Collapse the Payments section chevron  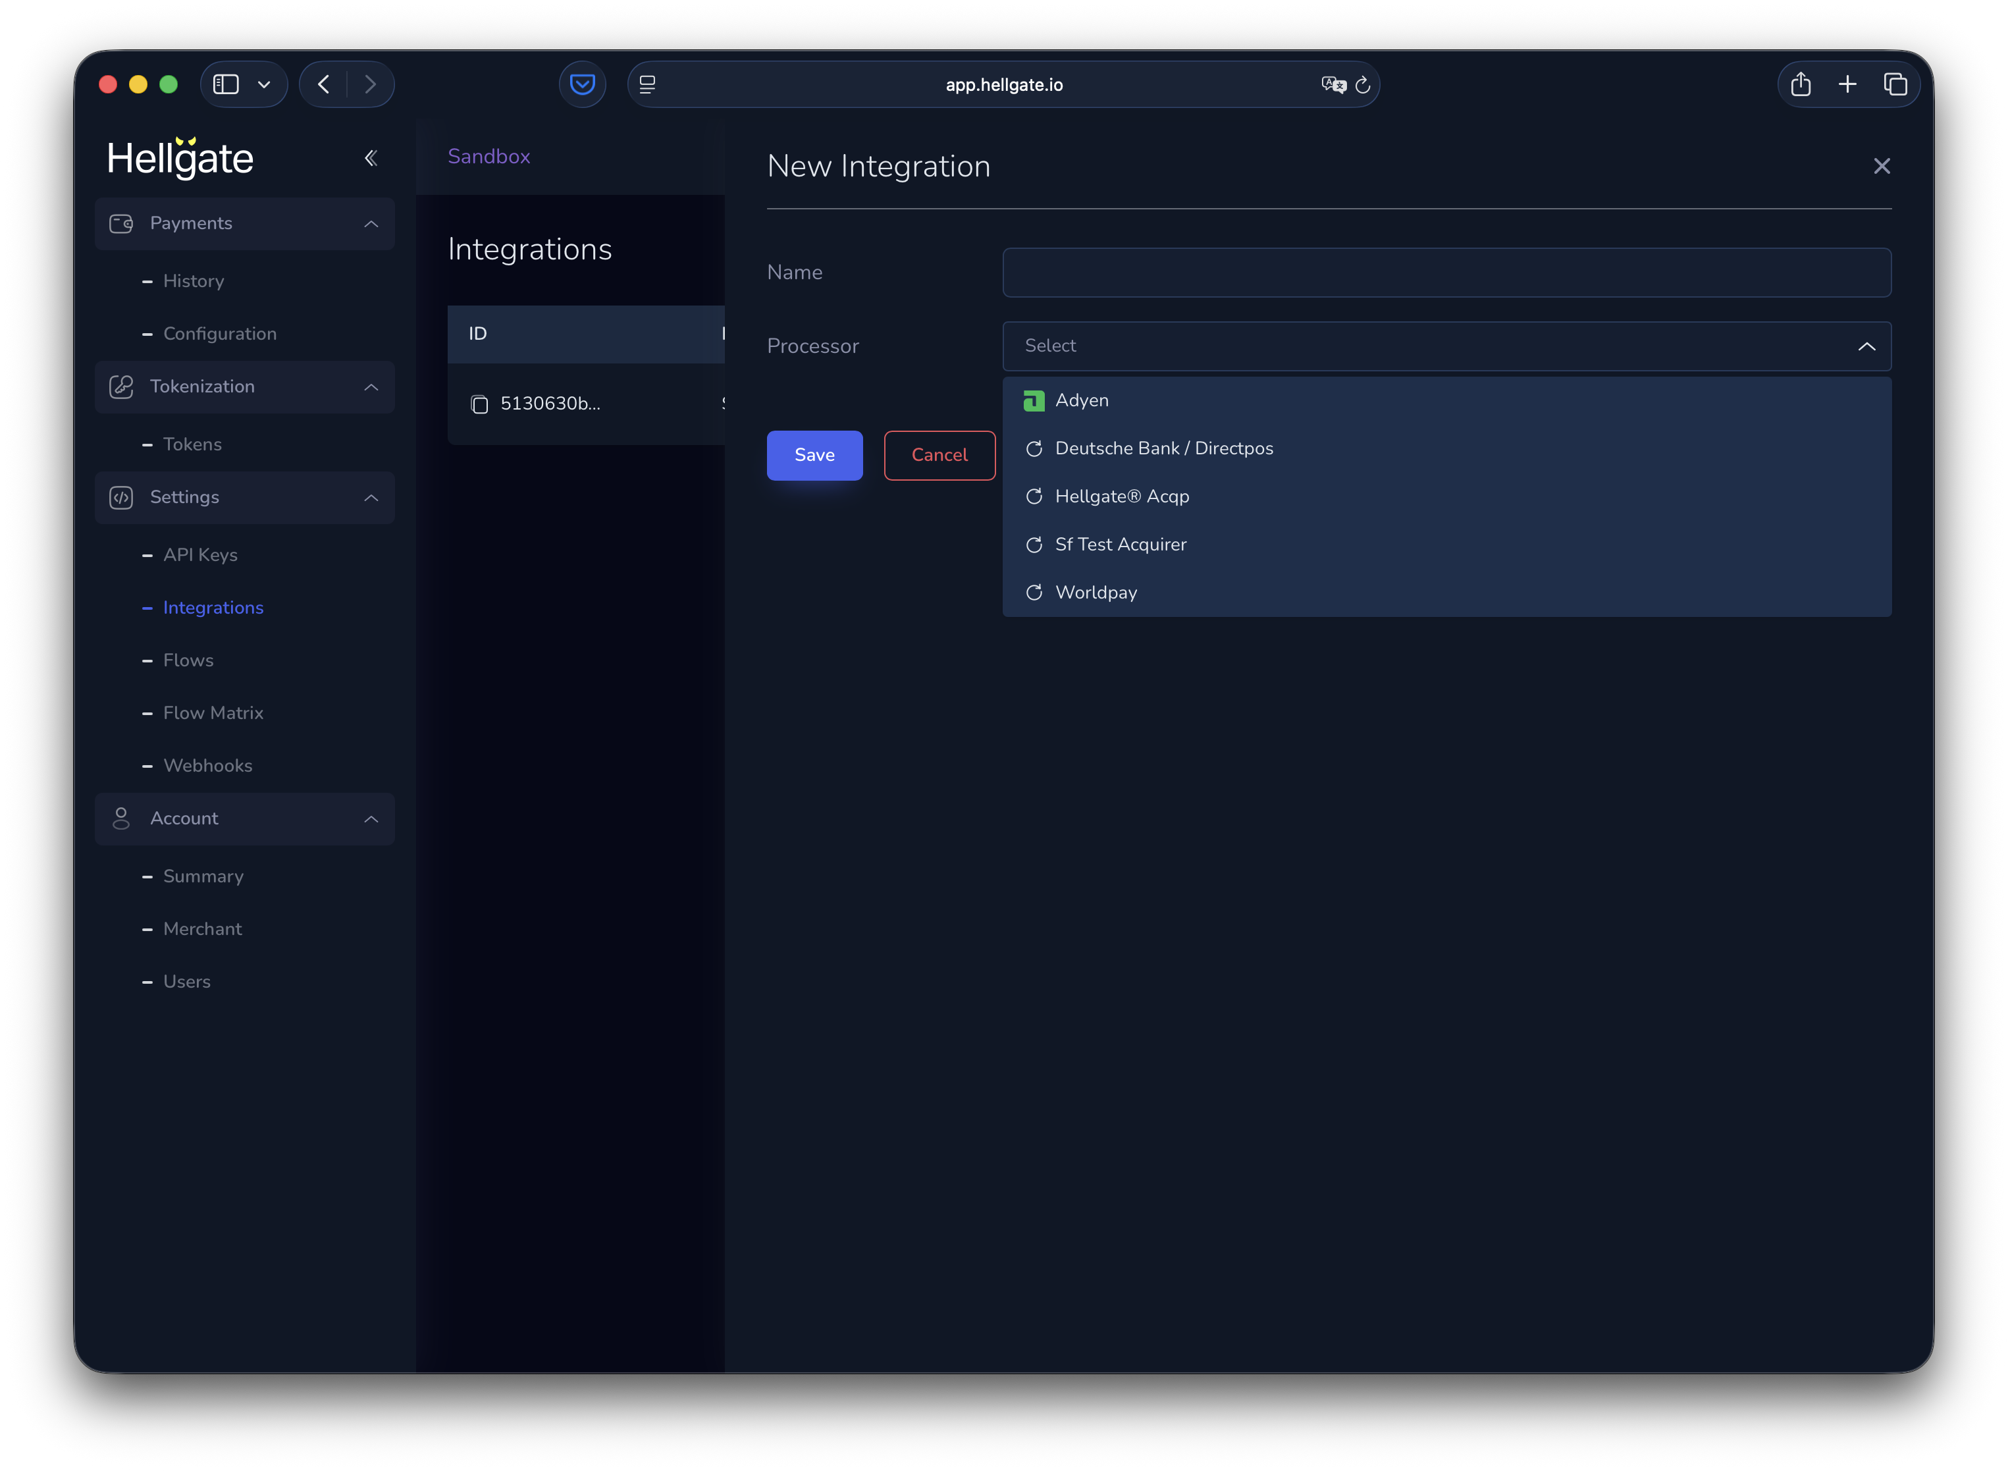point(371,223)
